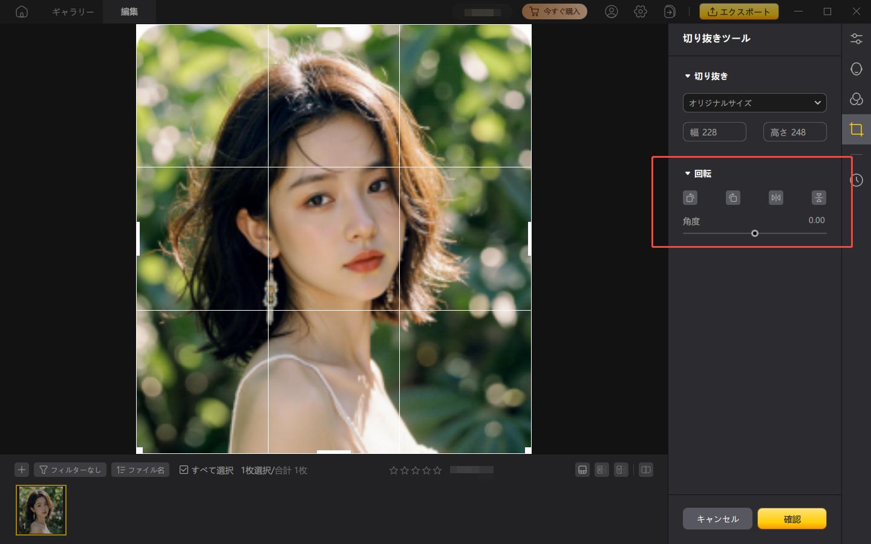Image resolution: width=871 pixels, height=544 pixels.
Task: Toggle the before/after compare view icon
Action: 646,470
